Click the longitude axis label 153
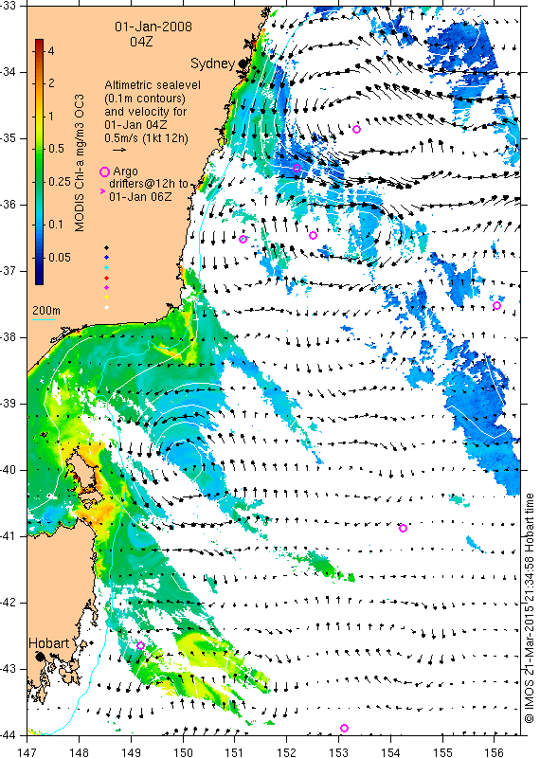The image size is (540, 758). (x=338, y=752)
